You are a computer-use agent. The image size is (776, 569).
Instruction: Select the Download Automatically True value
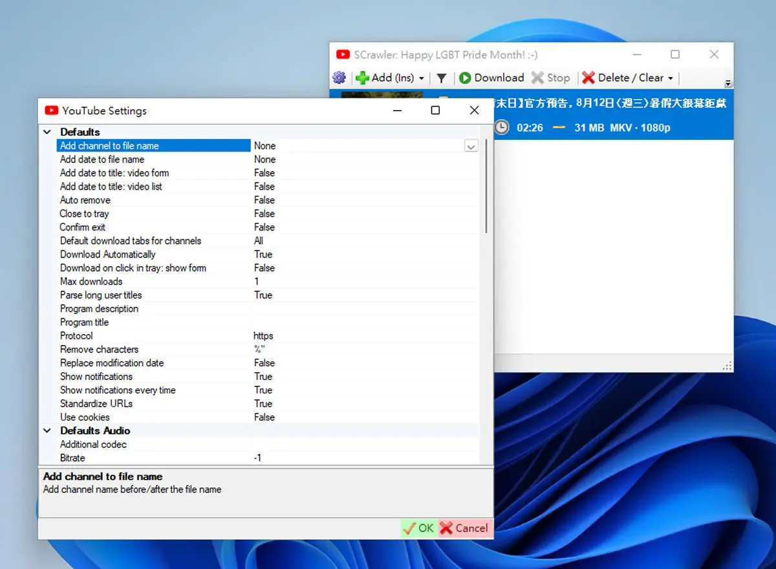pyautogui.click(x=365, y=254)
